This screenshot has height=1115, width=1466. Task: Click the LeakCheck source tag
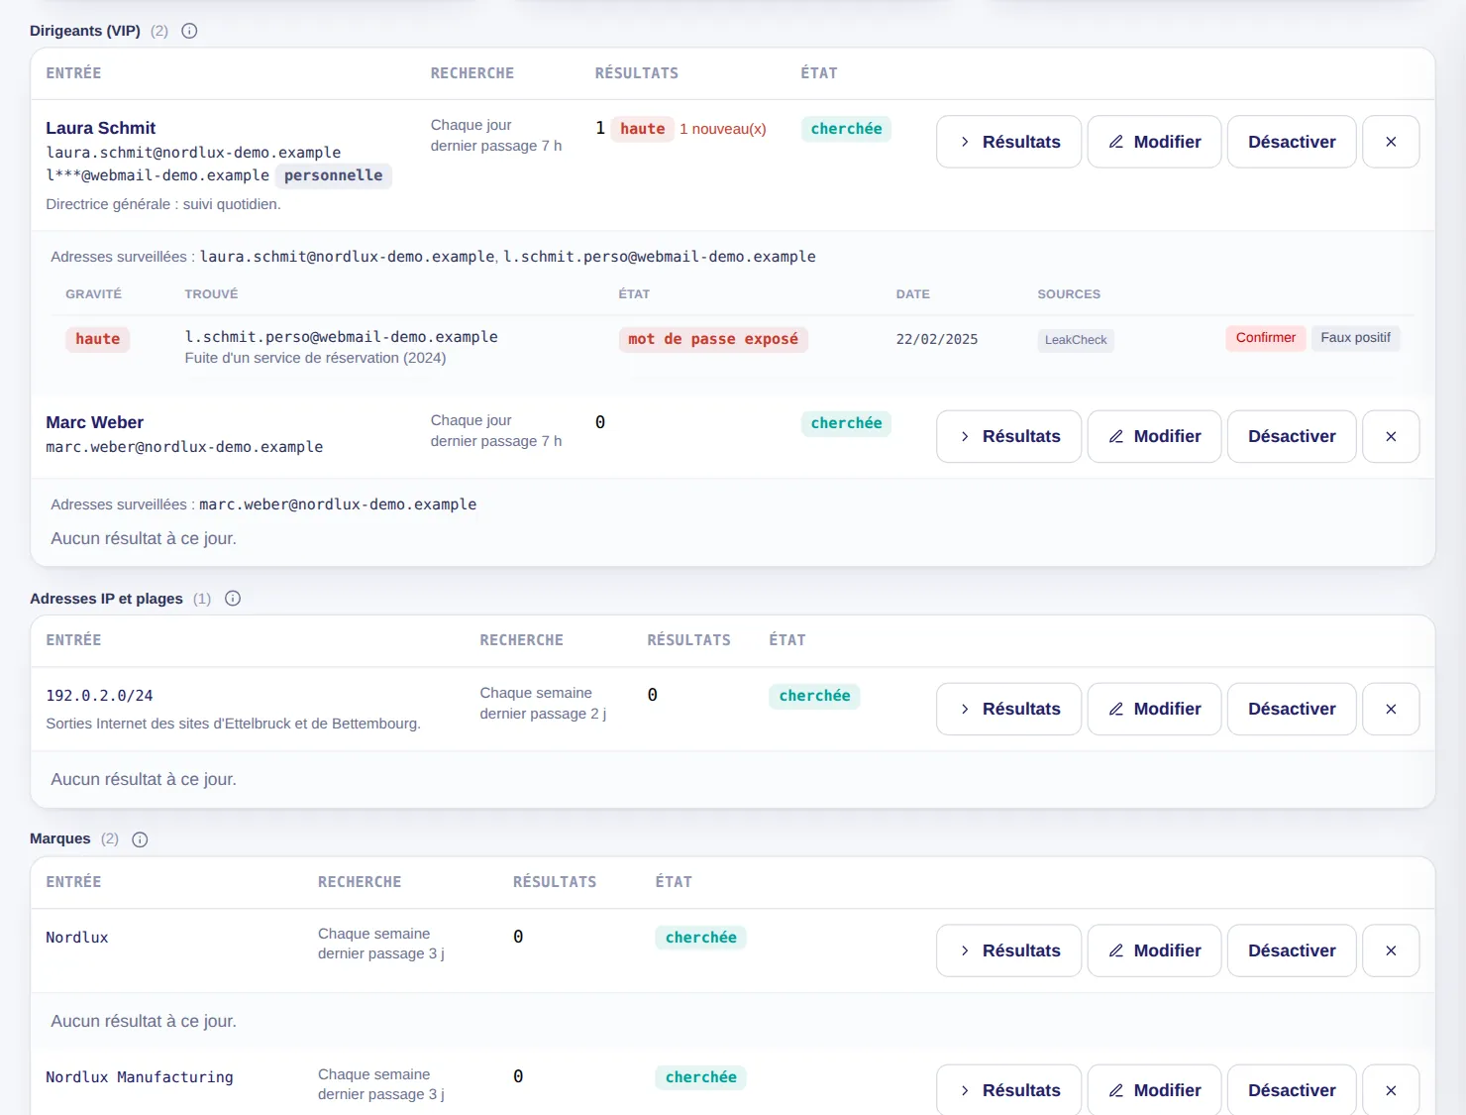tap(1076, 340)
